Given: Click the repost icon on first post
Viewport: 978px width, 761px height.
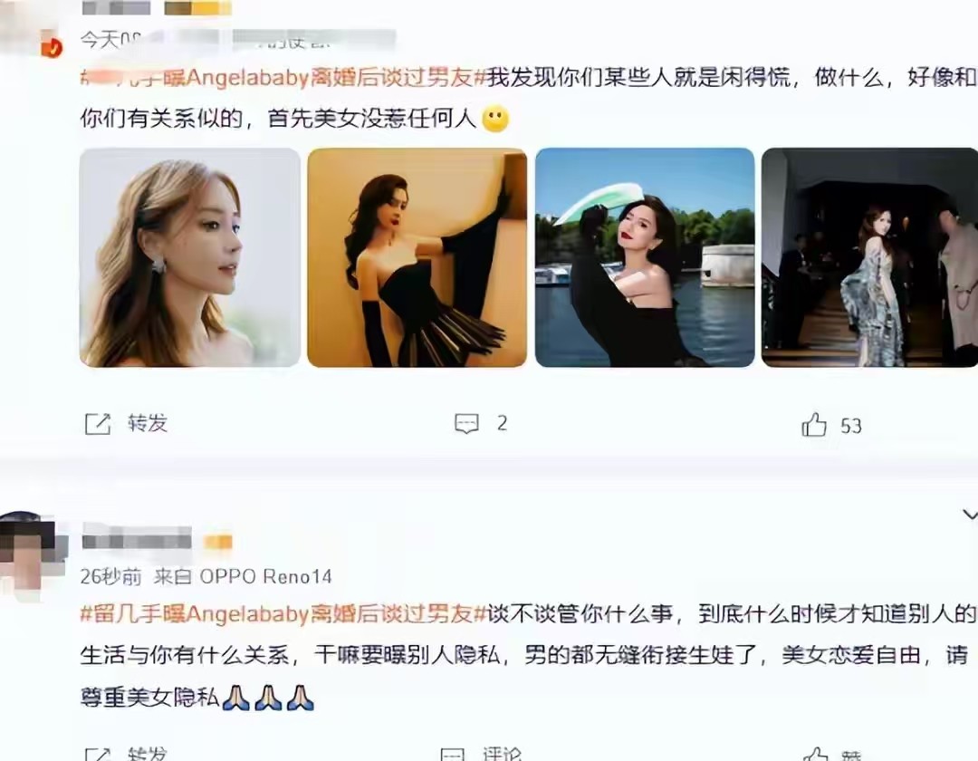Looking at the screenshot, I should 97,424.
